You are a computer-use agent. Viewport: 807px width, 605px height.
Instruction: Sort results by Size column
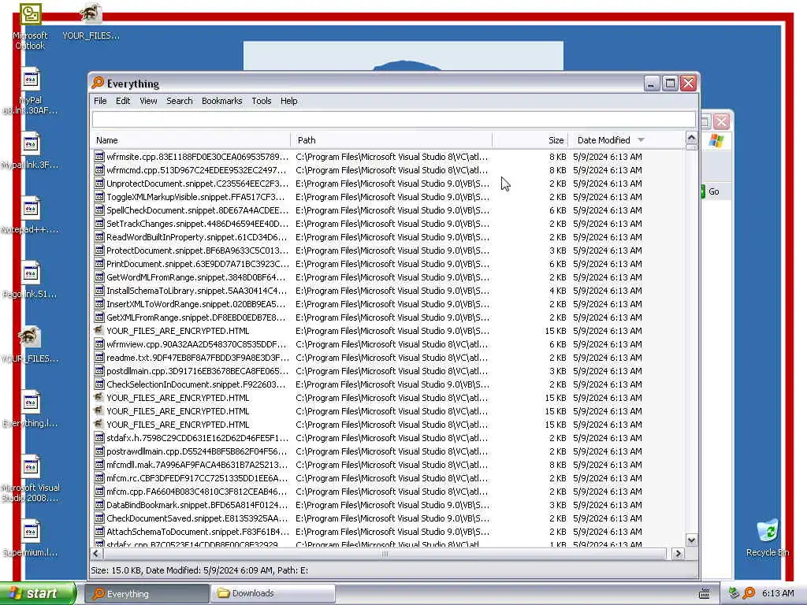point(530,140)
